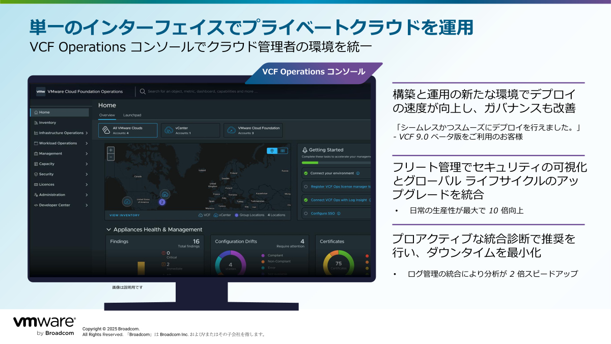Expand Workload Operations chevron
The height and width of the screenshot is (344, 611).
coord(87,143)
